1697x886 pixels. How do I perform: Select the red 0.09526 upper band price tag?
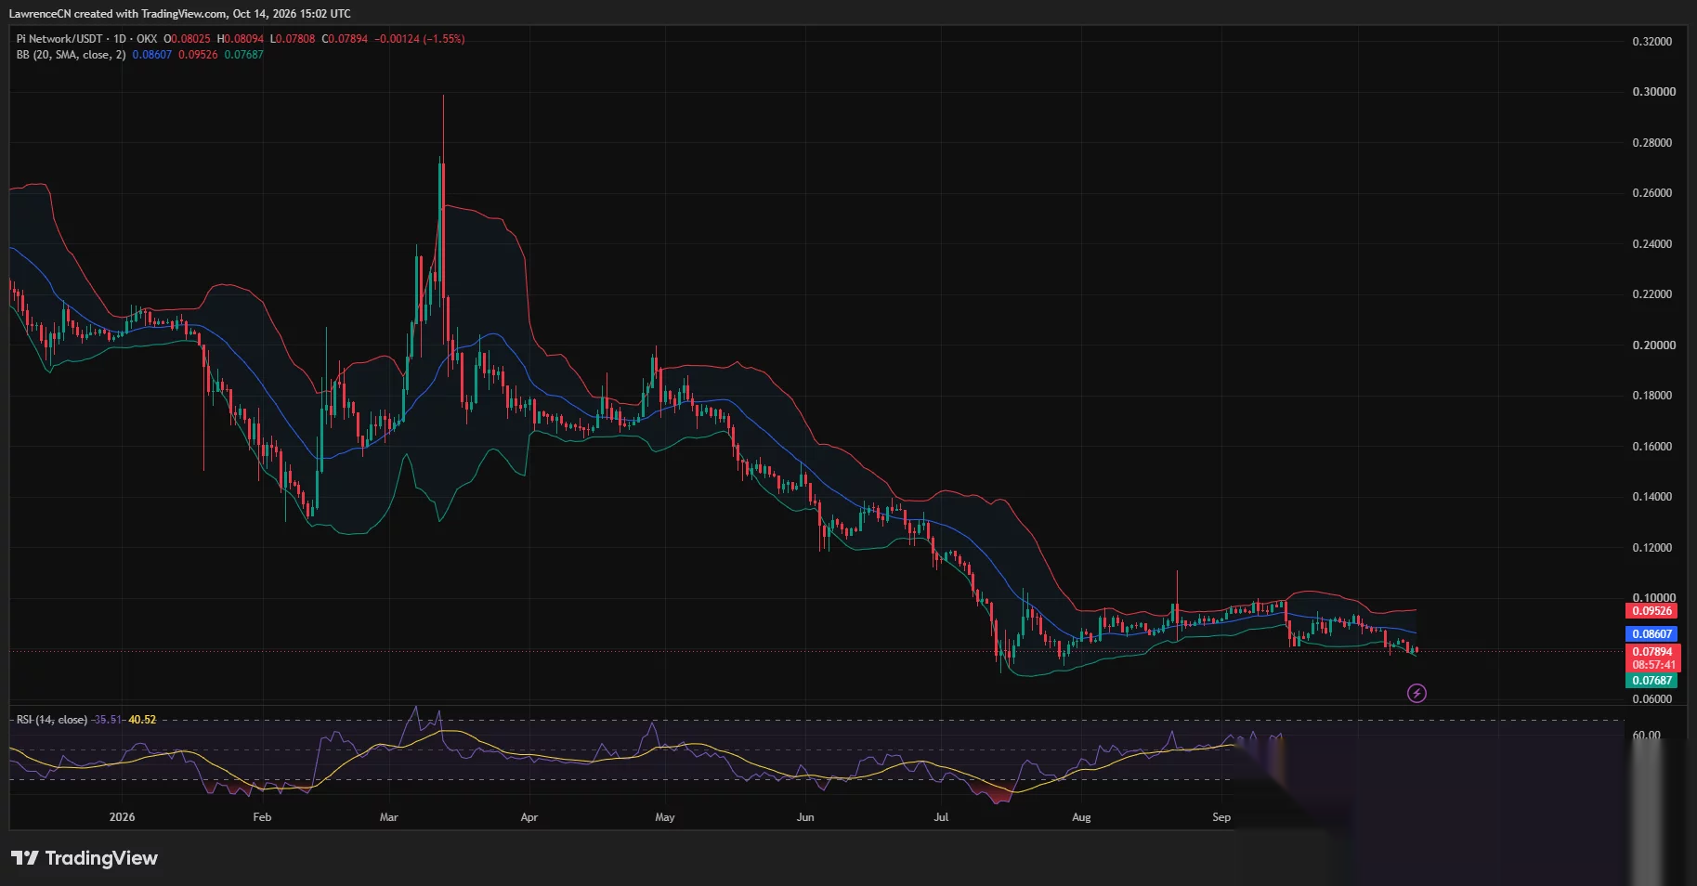click(1652, 611)
